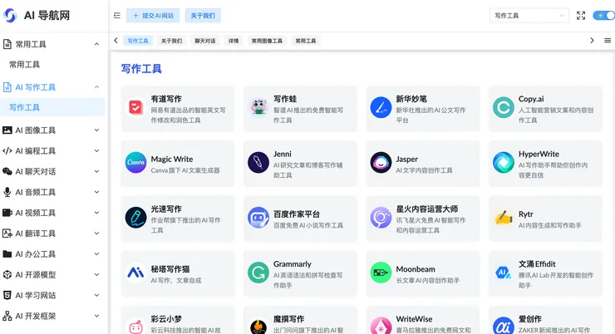Switch to the 关于我们 tab
The image size is (615, 334).
171,41
